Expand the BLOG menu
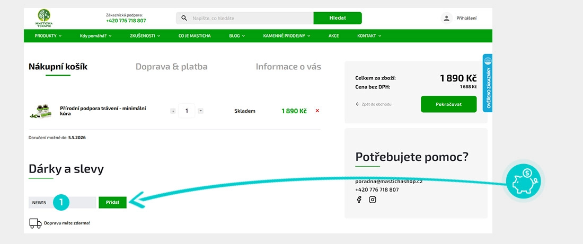 pyautogui.click(x=237, y=36)
